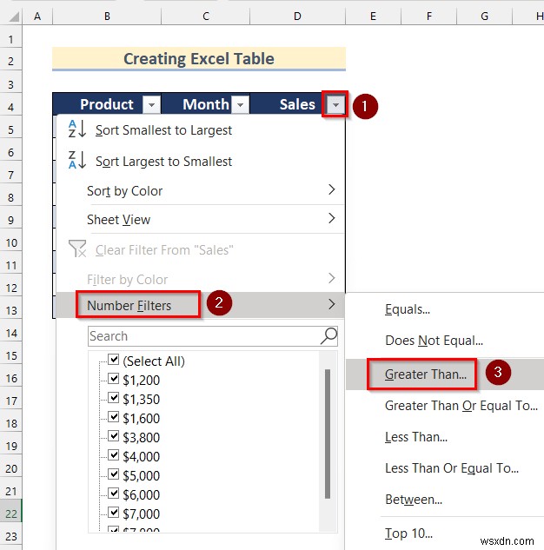Screen dimensions: 544x550
Task: Open the Month column filter dropdown
Action: (240, 104)
